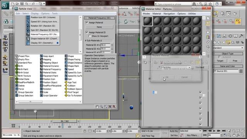
Task: Select the Keep Apart operator
Action: click(47, 56)
